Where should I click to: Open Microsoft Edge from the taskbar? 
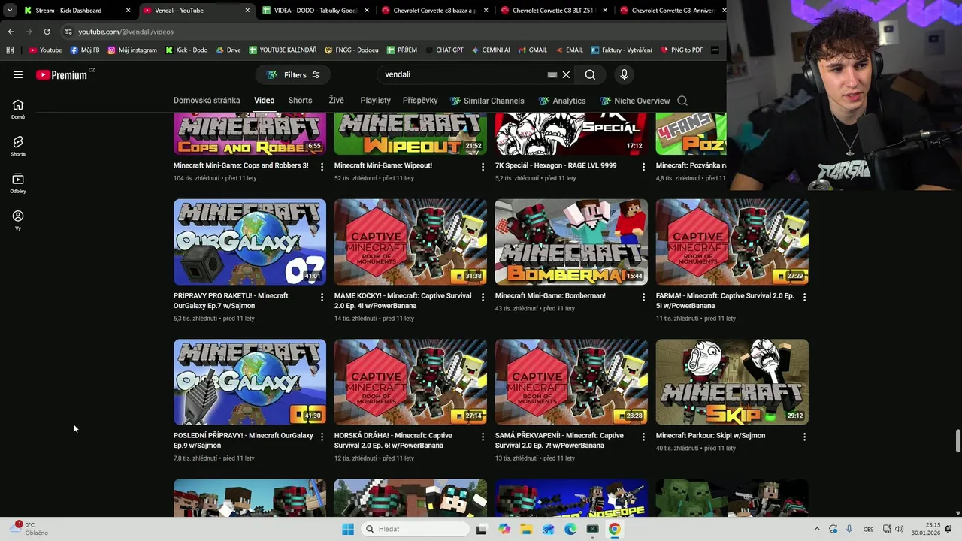pyautogui.click(x=570, y=529)
